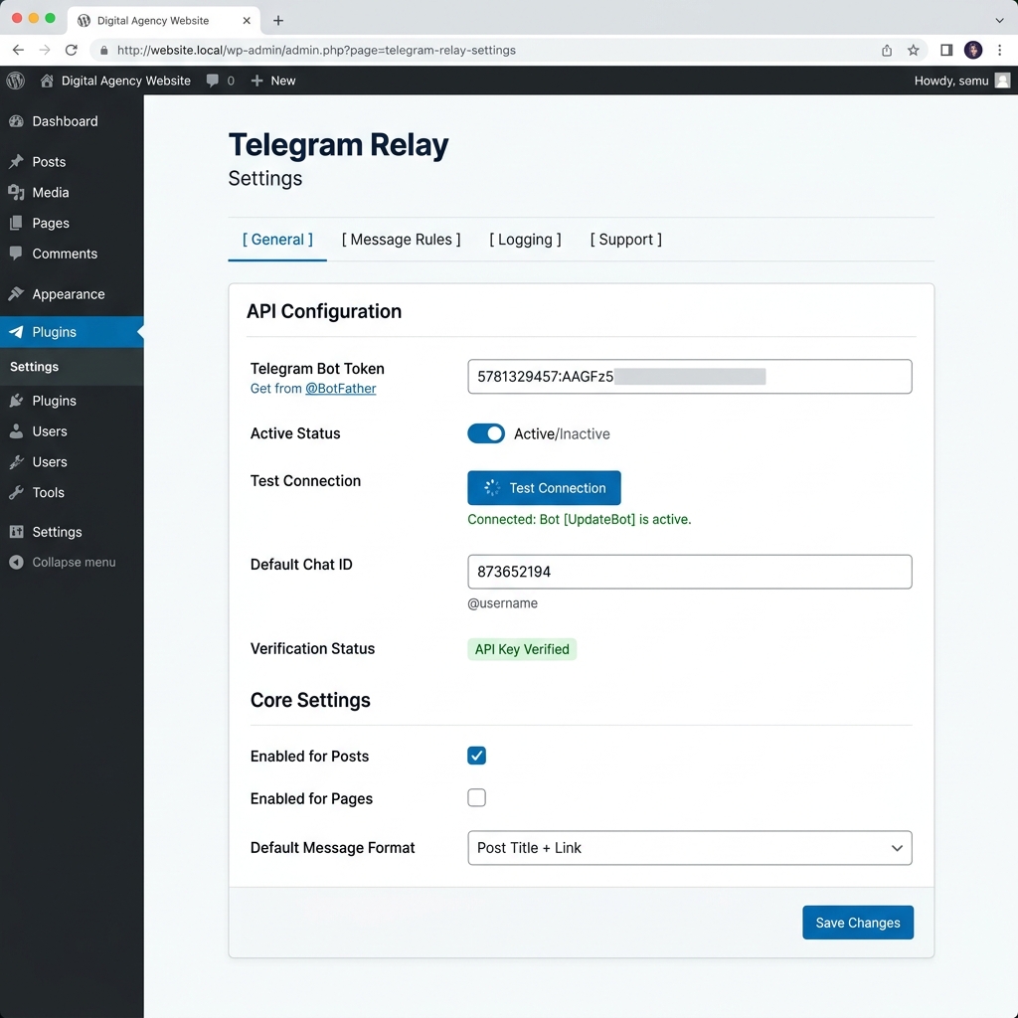Click the Posts pushpin icon in sidebar
This screenshot has width=1018, height=1018.
[x=16, y=162]
